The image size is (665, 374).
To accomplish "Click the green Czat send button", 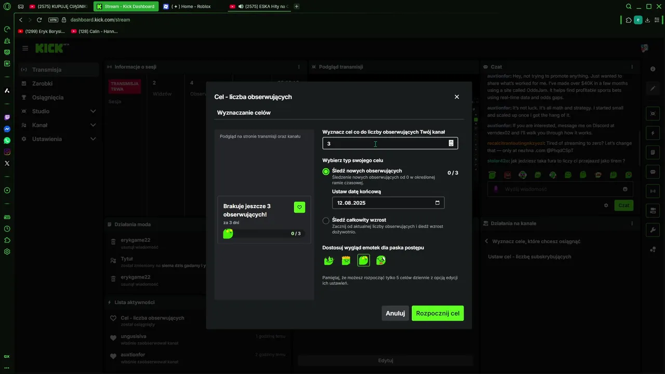I will (x=624, y=205).
